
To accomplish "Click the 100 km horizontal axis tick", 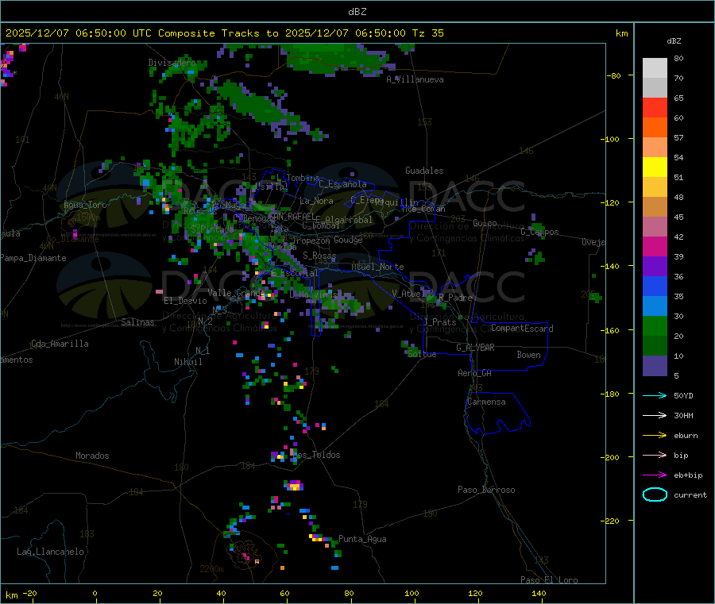I will click(x=412, y=593).
